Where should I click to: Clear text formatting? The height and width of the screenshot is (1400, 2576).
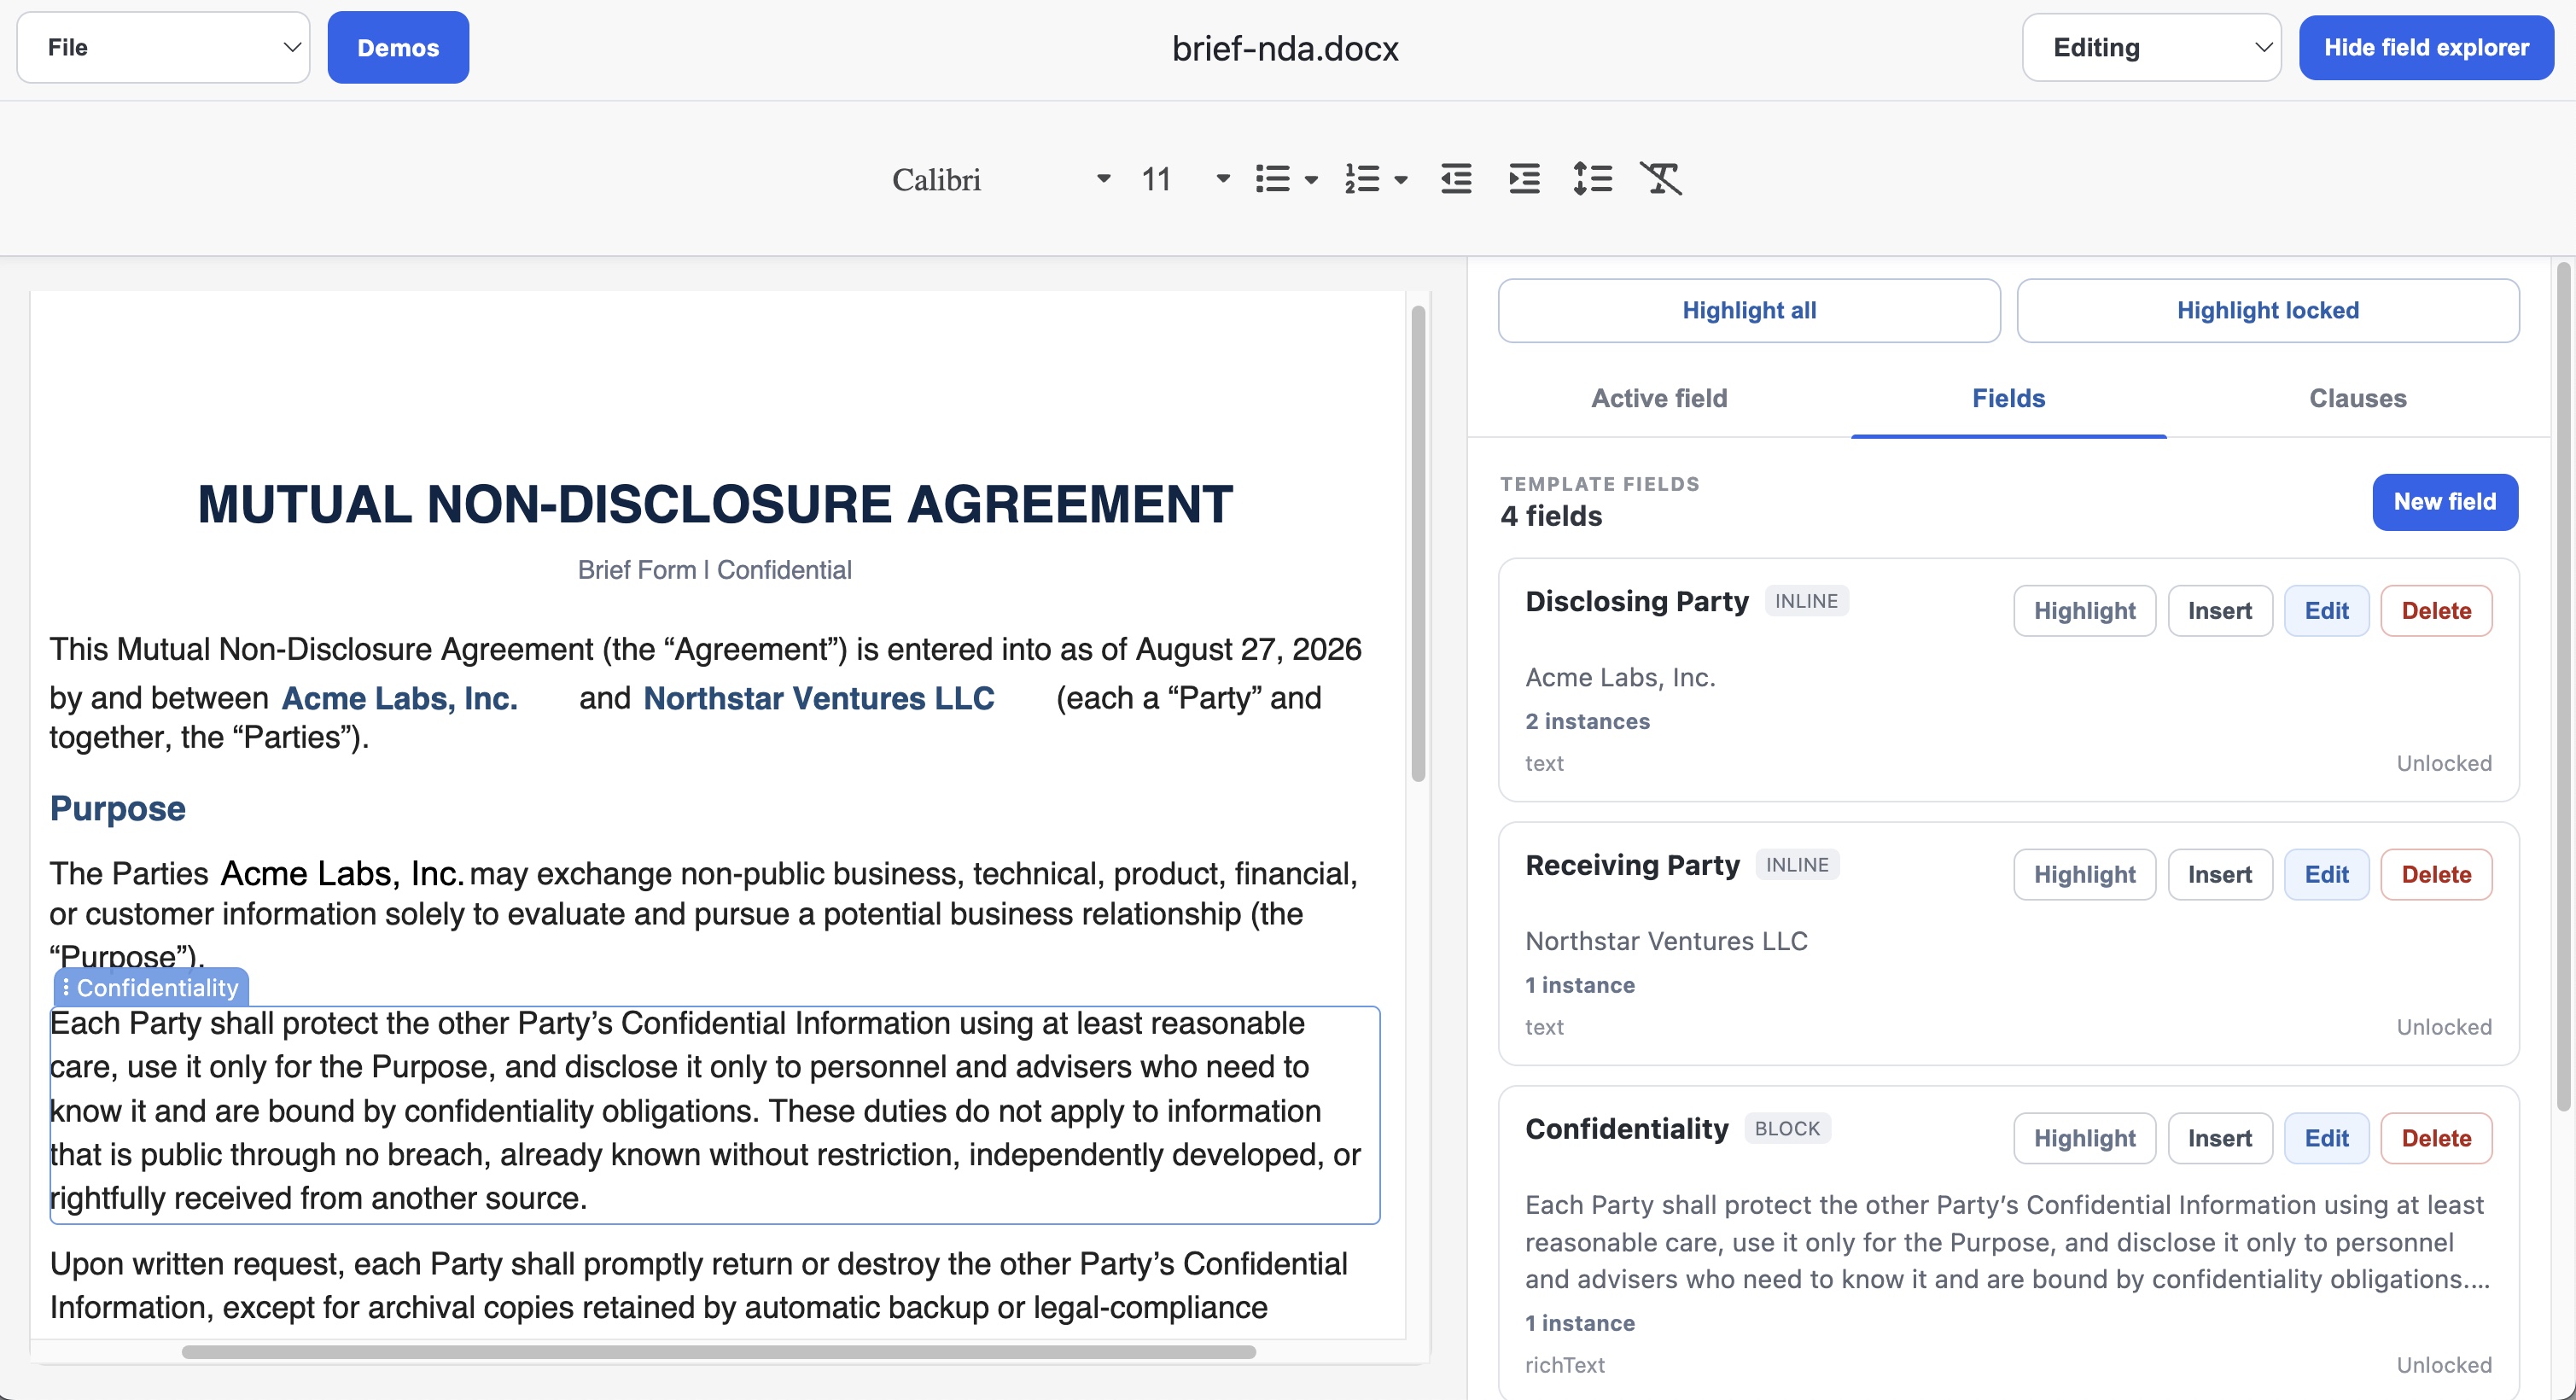click(x=1661, y=179)
